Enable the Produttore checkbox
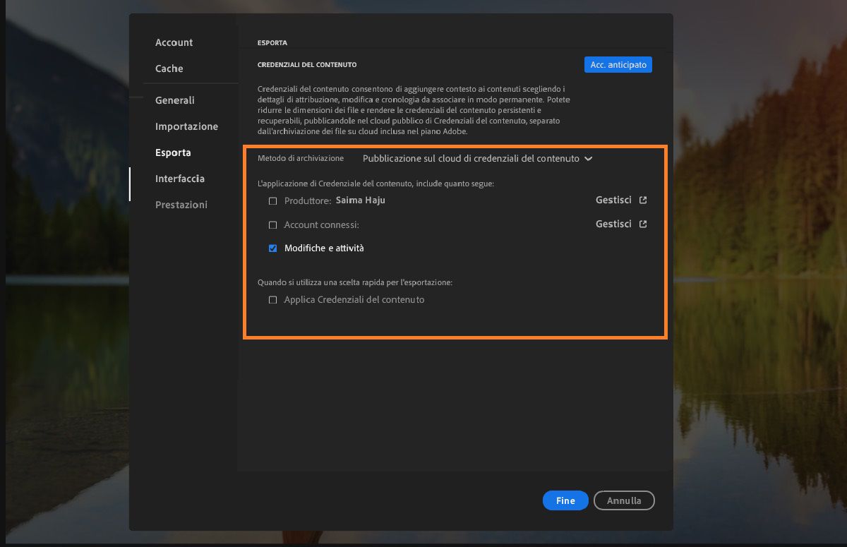The width and height of the screenshot is (847, 547). point(272,201)
